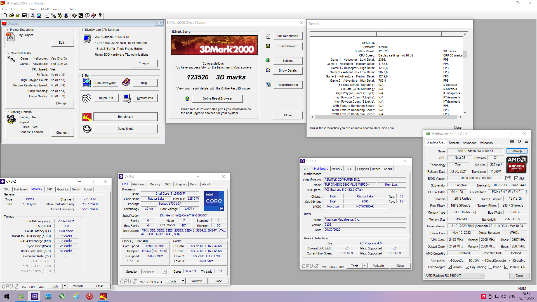
Task: Click the AMD Radeon Graphics logo in GPU-Z
Action: click(x=516, y=165)
